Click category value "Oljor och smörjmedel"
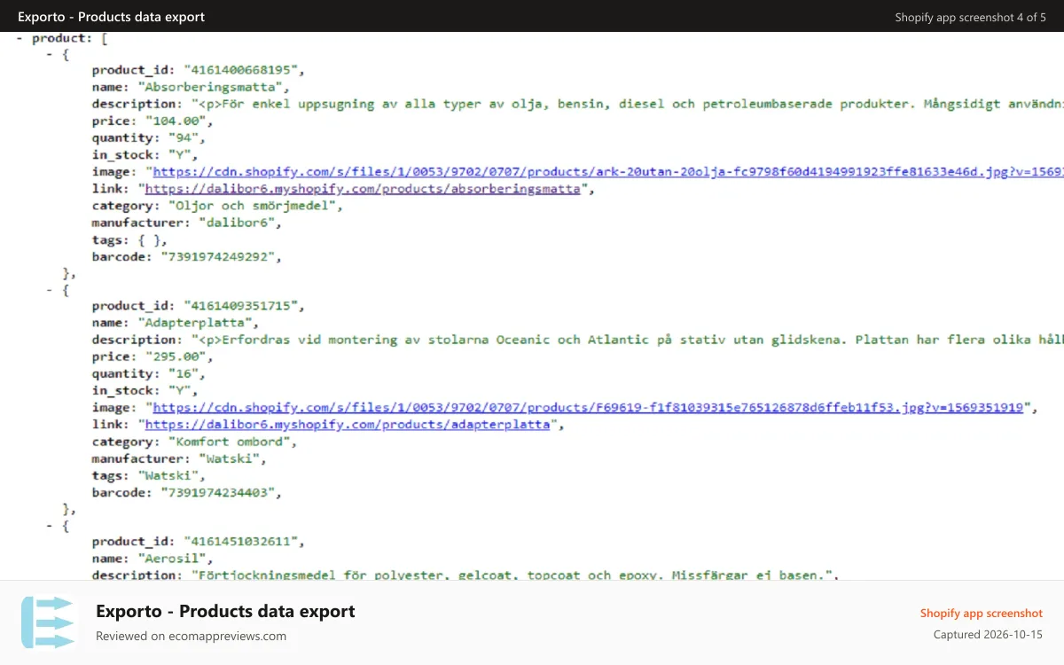This screenshot has height=665, width=1064. click(251, 206)
